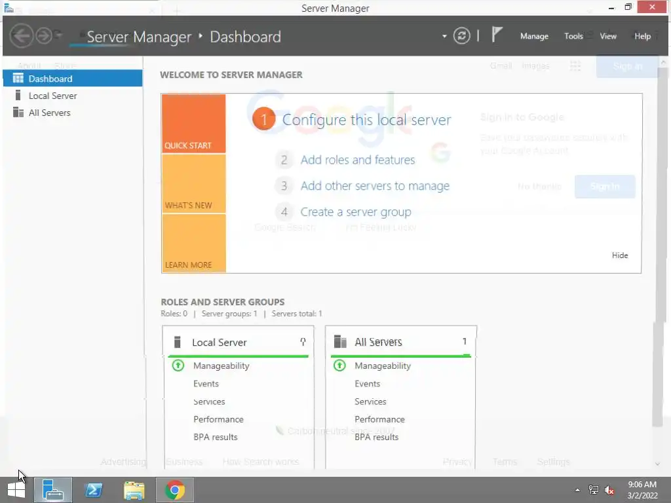Click Add roles and features link
The image size is (671, 503).
coord(358,160)
